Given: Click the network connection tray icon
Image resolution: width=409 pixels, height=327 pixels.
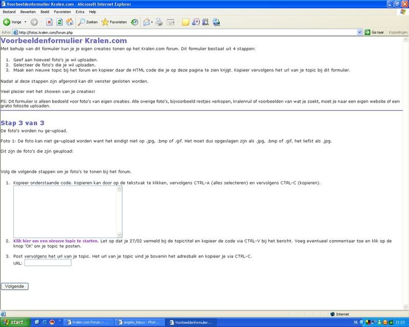Looking at the screenshot, I should click(374, 322).
